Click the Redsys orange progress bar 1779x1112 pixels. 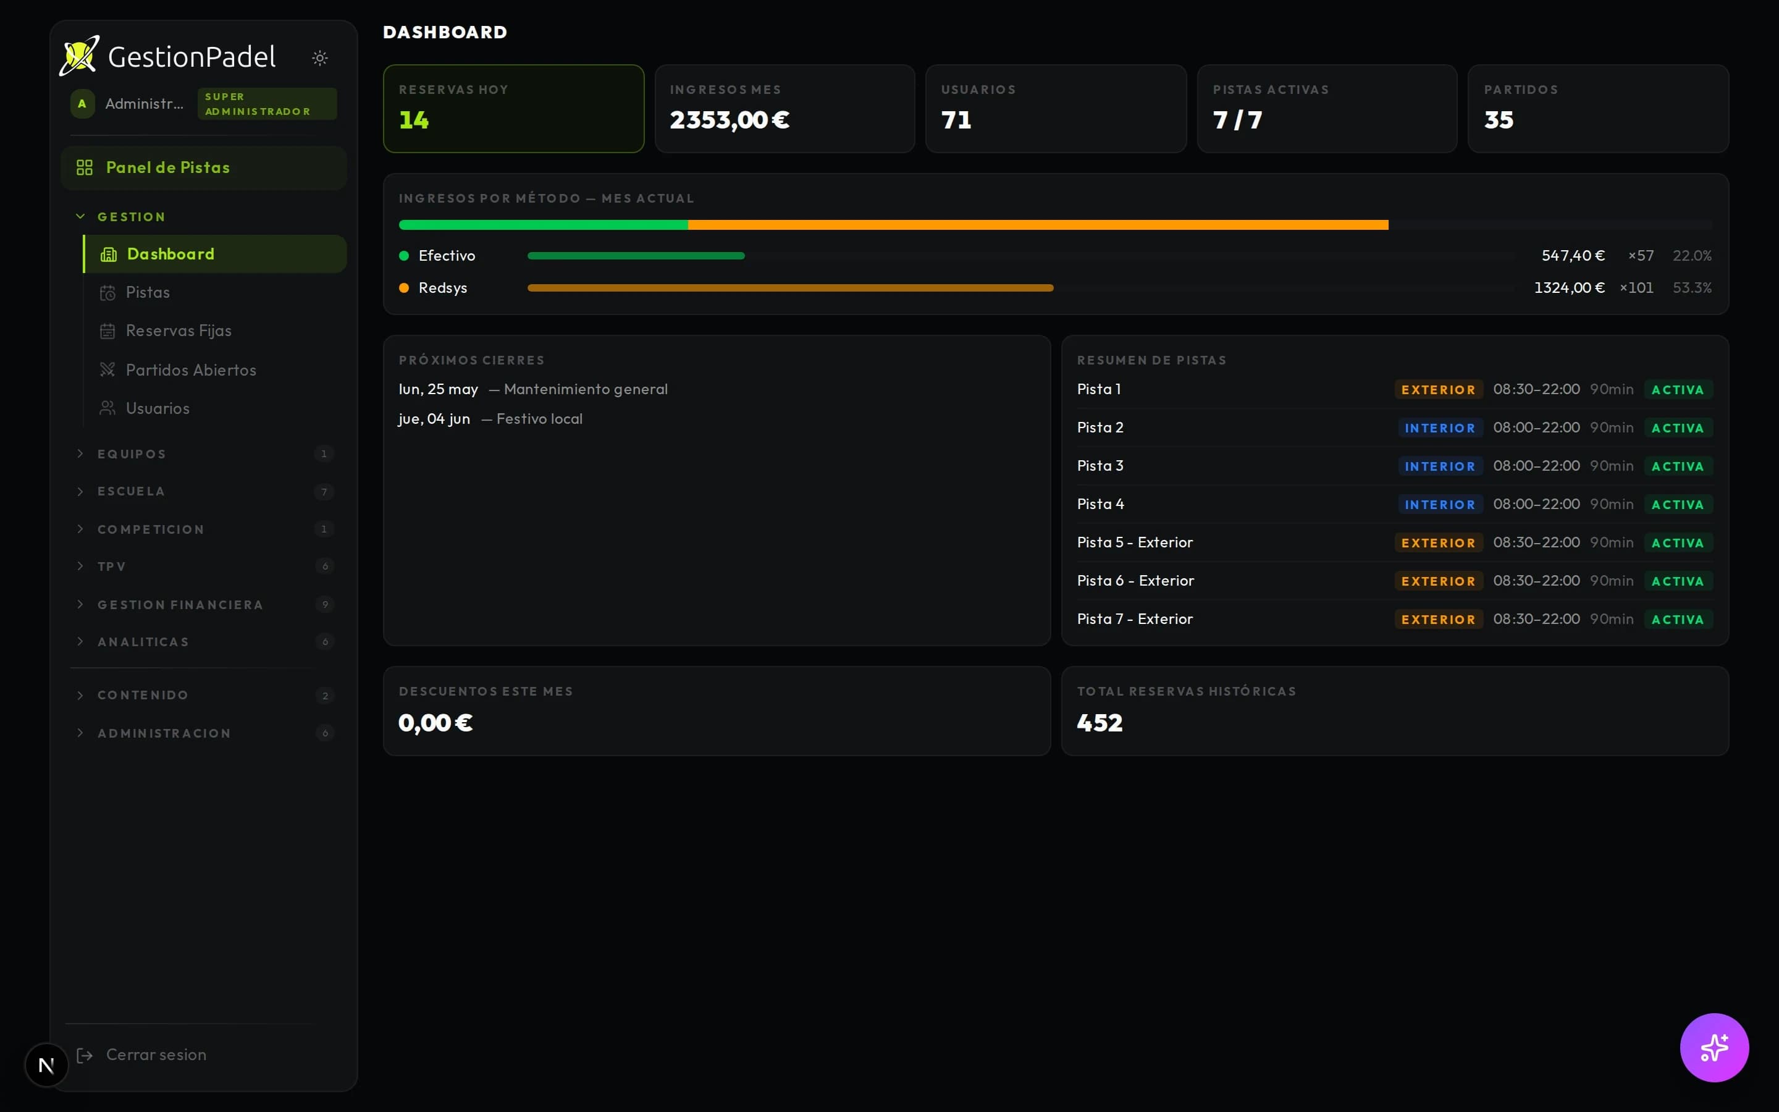[x=790, y=287]
